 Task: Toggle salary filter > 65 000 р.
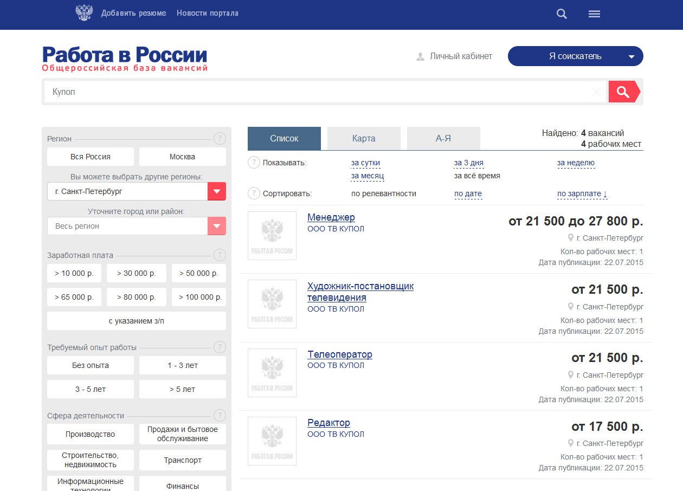[x=74, y=297]
